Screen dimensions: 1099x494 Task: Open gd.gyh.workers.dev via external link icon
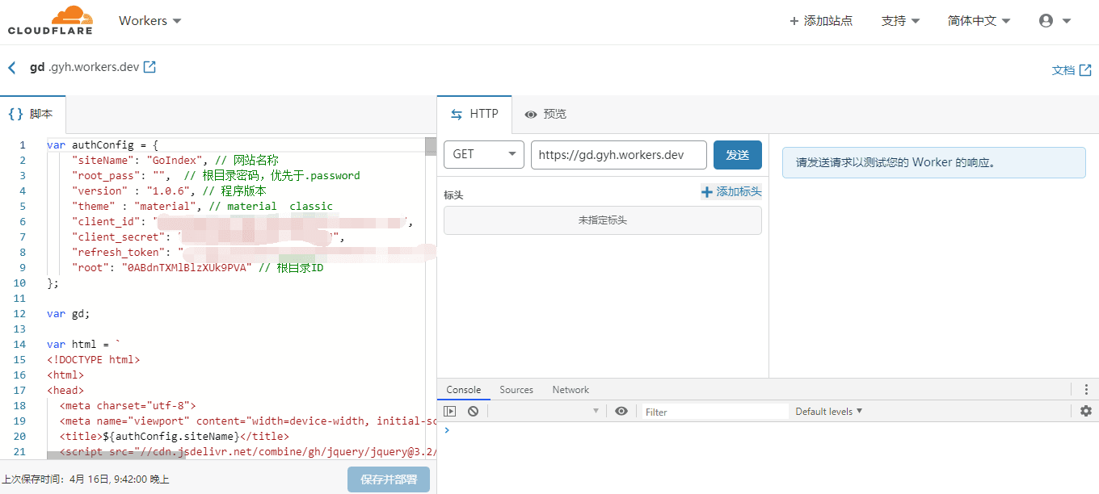(x=149, y=67)
